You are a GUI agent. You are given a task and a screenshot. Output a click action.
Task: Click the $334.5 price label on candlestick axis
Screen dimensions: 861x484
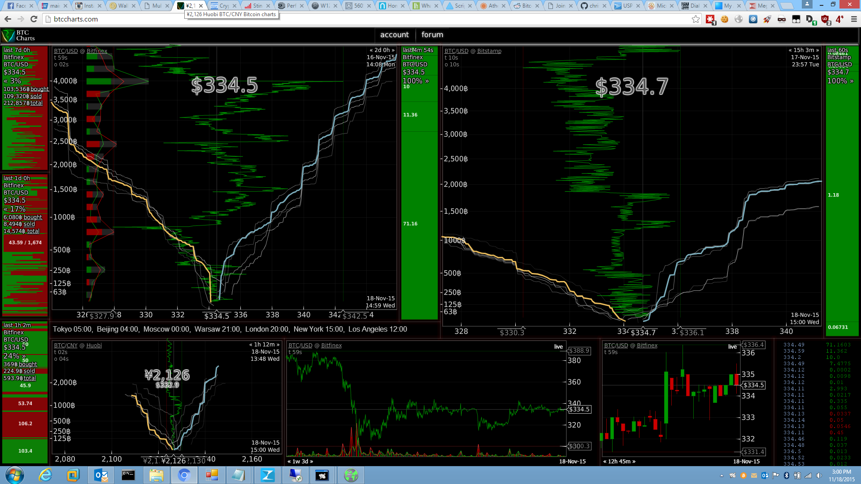[753, 385]
